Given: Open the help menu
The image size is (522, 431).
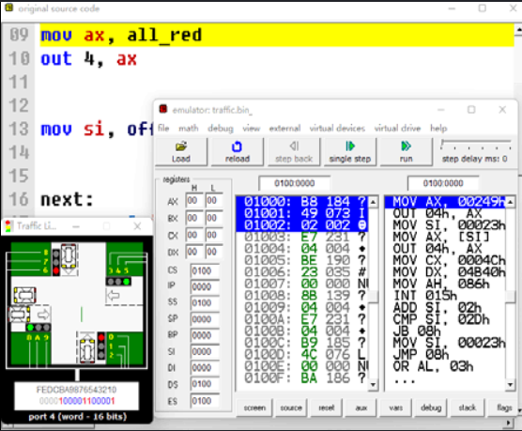Looking at the screenshot, I should point(438,129).
